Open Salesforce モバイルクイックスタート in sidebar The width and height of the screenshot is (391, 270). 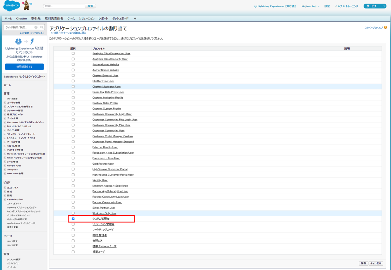point(24,77)
